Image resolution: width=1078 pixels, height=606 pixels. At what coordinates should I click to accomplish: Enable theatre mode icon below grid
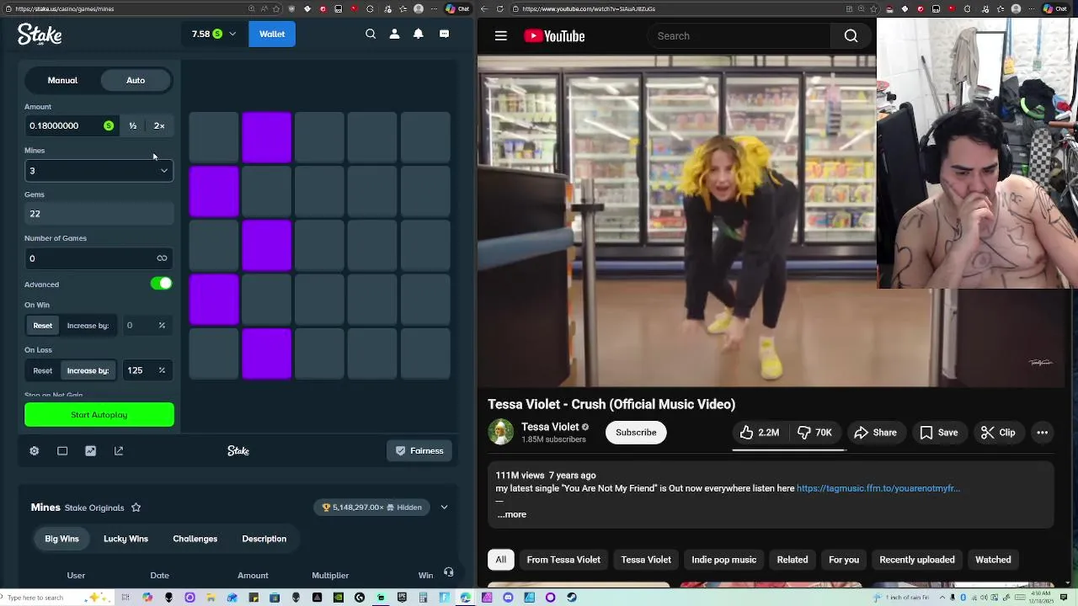point(62,451)
